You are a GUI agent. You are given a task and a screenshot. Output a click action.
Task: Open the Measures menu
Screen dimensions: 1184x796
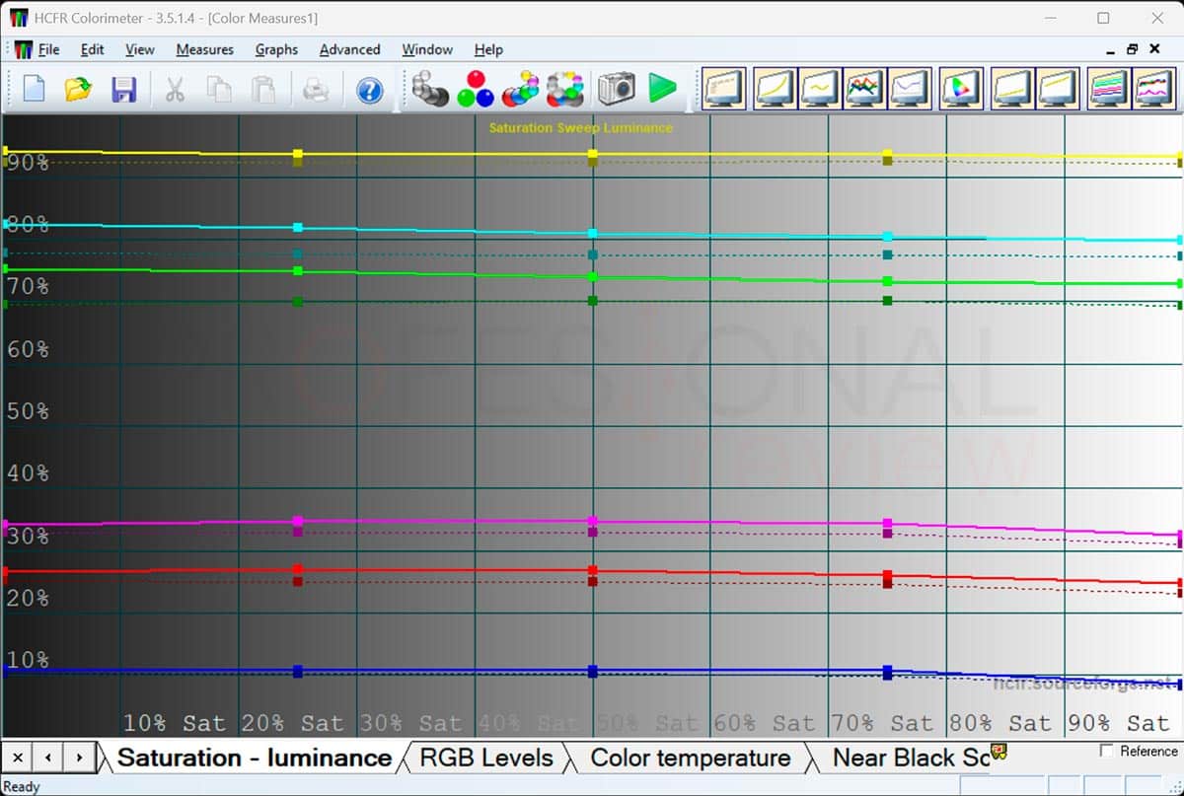click(204, 49)
